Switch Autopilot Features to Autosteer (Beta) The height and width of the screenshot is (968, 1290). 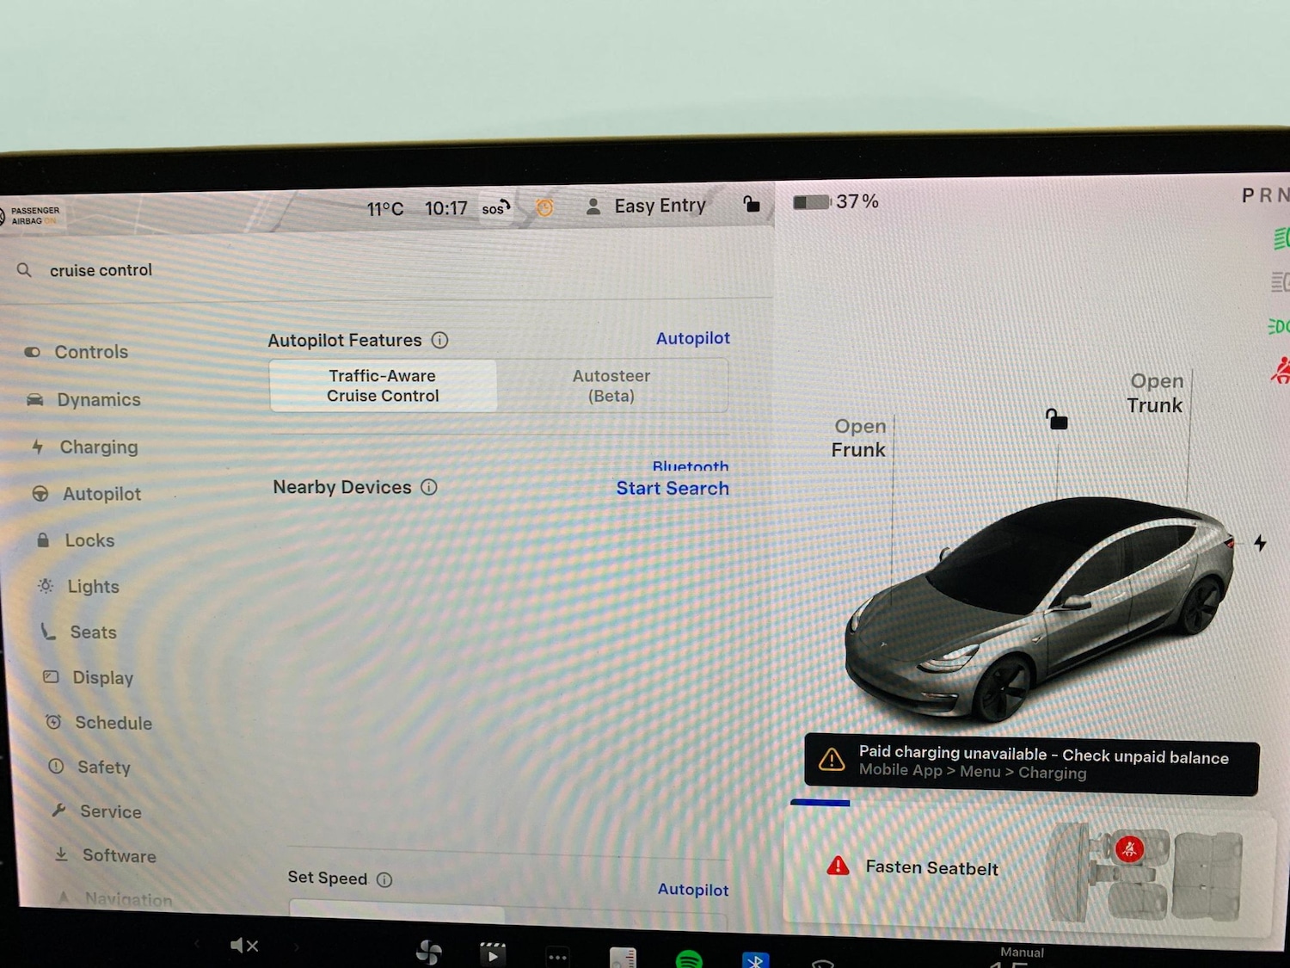click(611, 385)
